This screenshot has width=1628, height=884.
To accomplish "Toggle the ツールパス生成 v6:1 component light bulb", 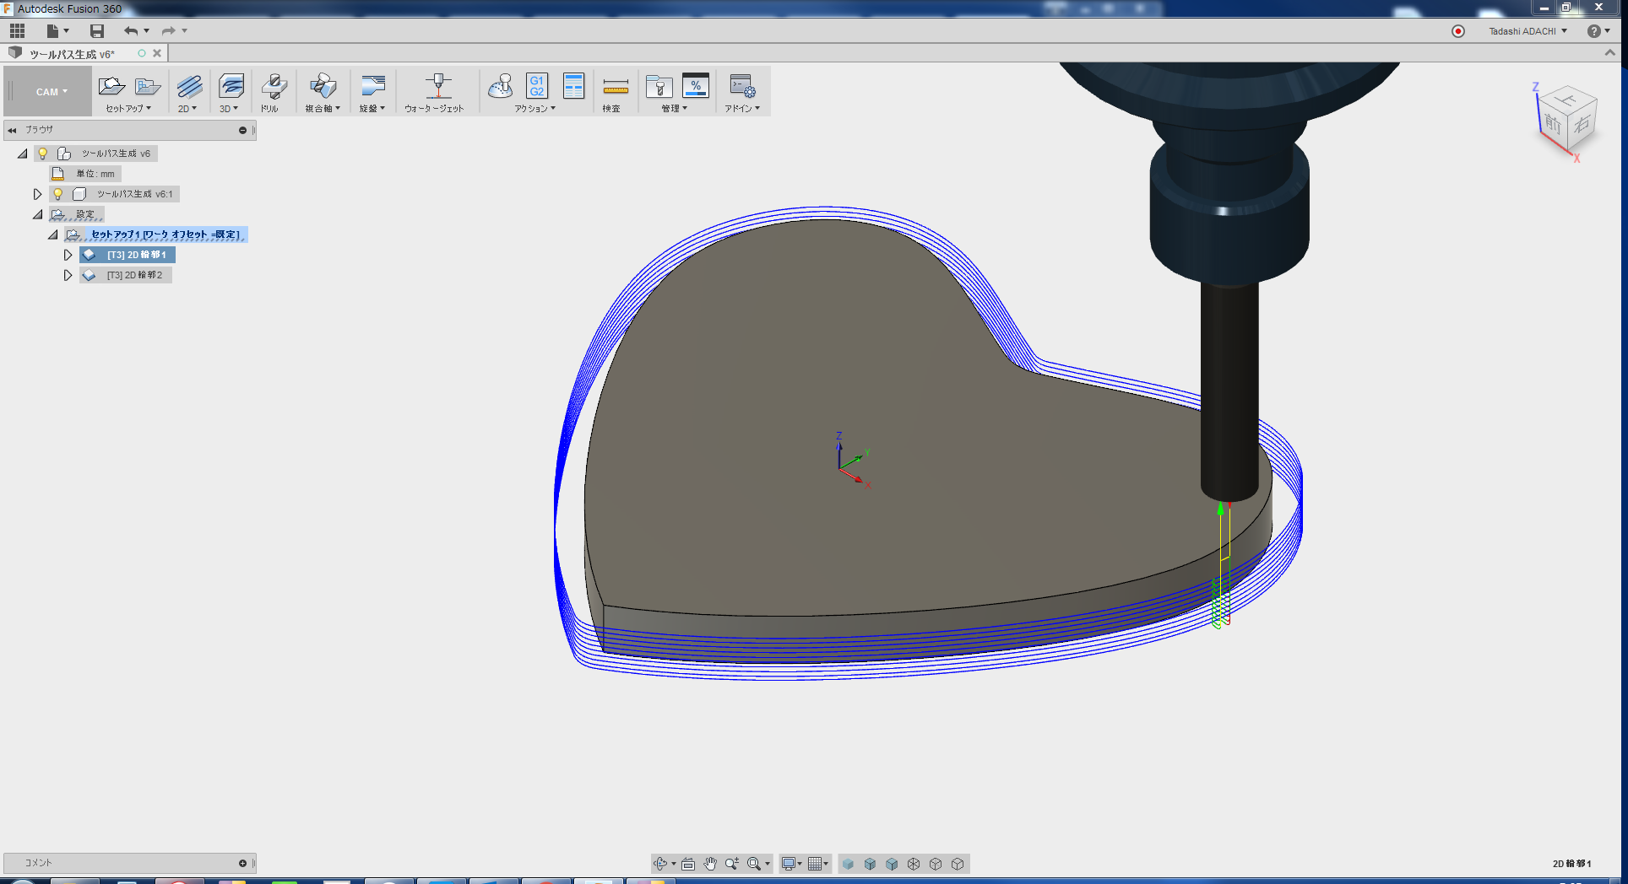I will (57, 193).
